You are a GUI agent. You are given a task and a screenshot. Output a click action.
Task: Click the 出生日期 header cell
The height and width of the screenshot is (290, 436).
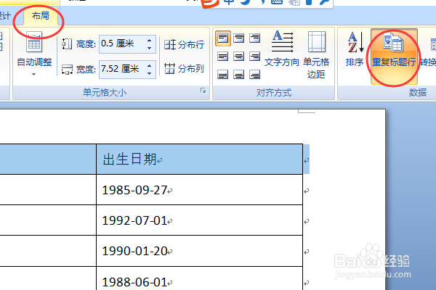pyautogui.click(x=199, y=159)
